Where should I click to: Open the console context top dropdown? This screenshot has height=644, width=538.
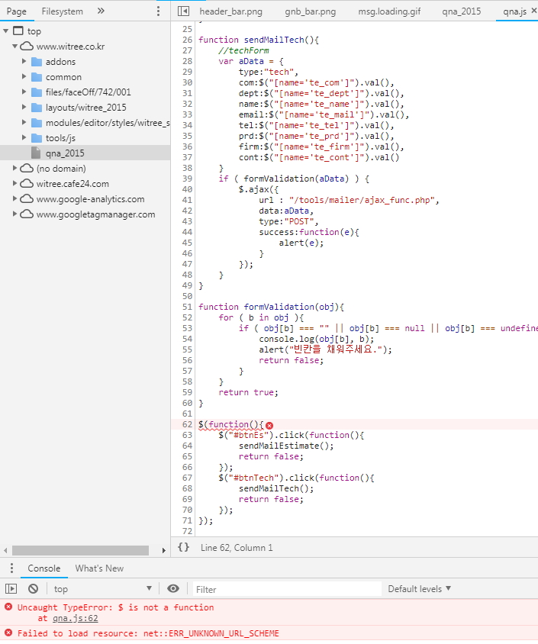[x=103, y=589]
